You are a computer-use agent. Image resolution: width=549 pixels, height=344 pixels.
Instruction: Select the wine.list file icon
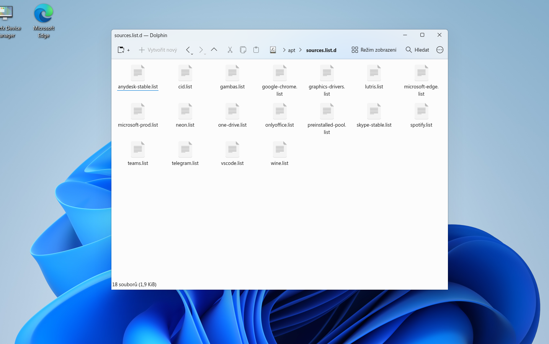[280, 149]
